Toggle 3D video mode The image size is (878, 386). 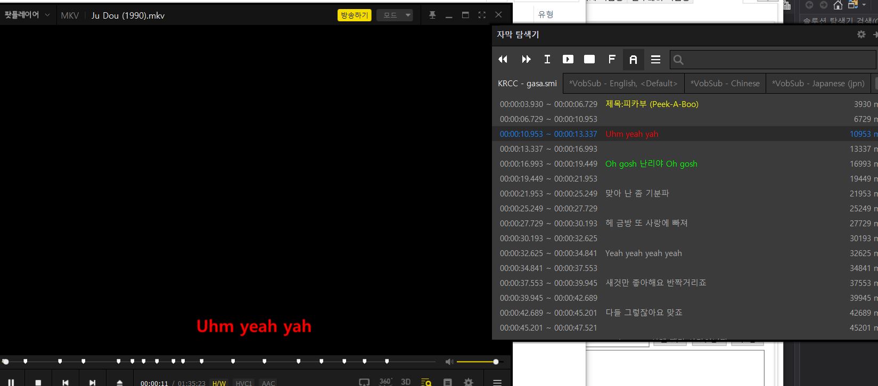click(406, 382)
